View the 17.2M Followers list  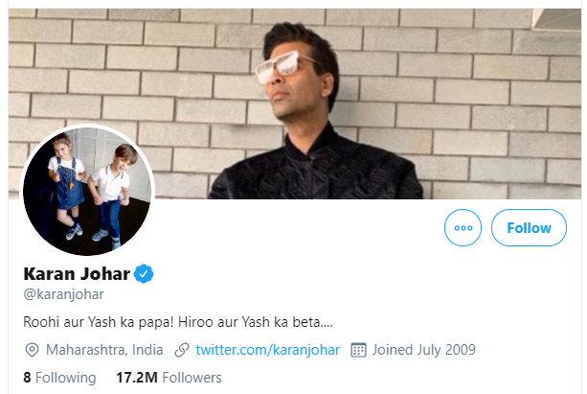(x=169, y=378)
